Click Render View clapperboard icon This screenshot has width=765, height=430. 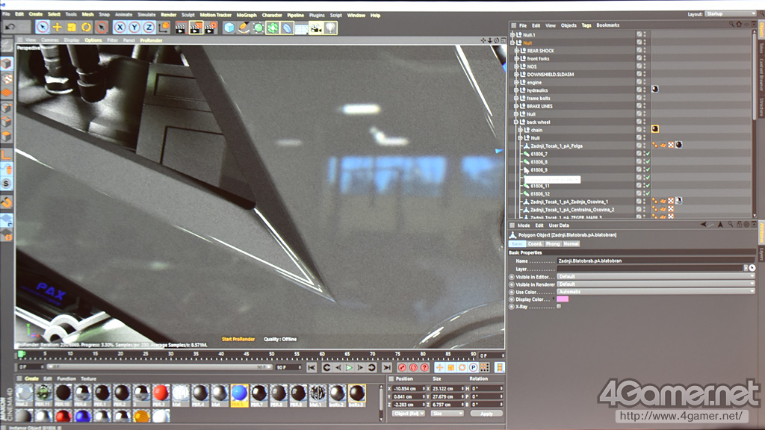click(x=181, y=28)
